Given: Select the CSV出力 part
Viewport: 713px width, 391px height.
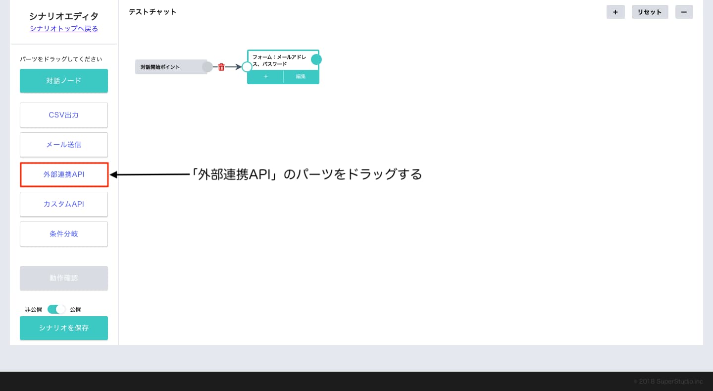Looking at the screenshot, I should 63,115.
